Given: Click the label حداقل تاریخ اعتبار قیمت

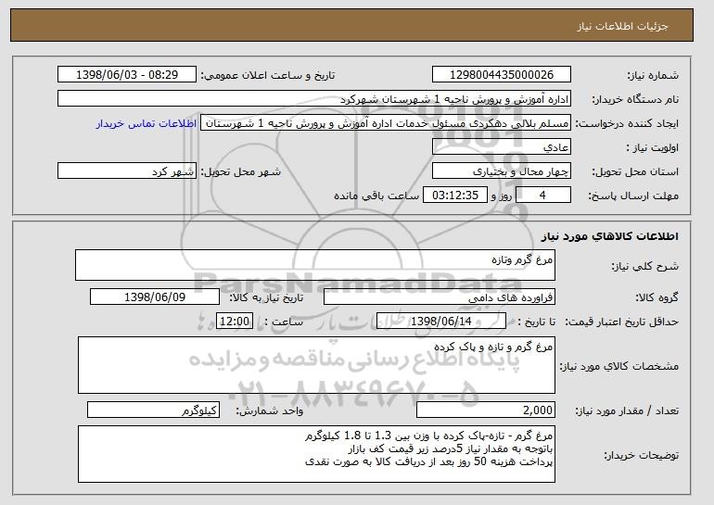Looking at the screenshot, I should click(x=621, y=322).
